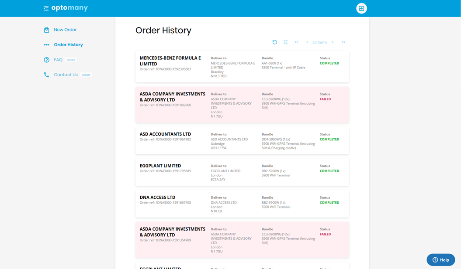This screenshot has height=269, width=461.
Task: Select Order History in the sidebar
Action: click(x=68, y=44)
